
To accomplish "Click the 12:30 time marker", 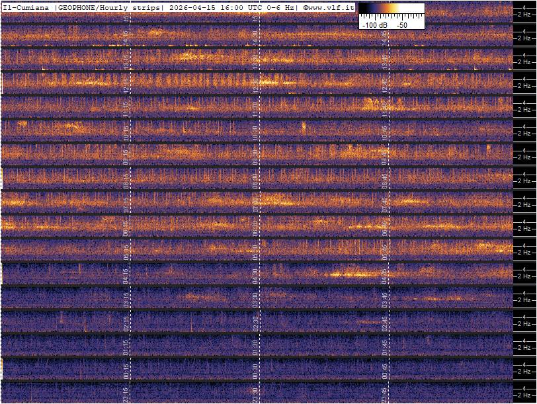I will tap(255, 85).
